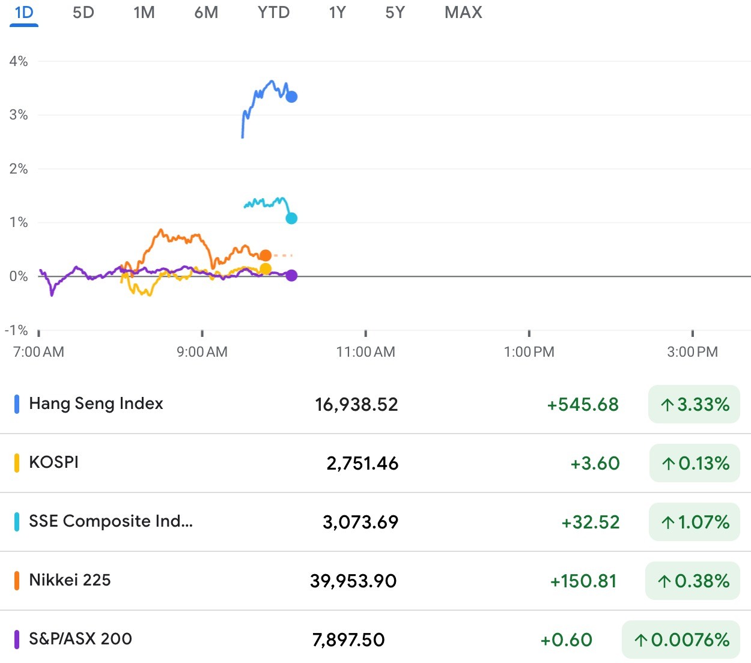751x663 pixels.
Task: Show the 1Y chart range
Action: point(338,13)
